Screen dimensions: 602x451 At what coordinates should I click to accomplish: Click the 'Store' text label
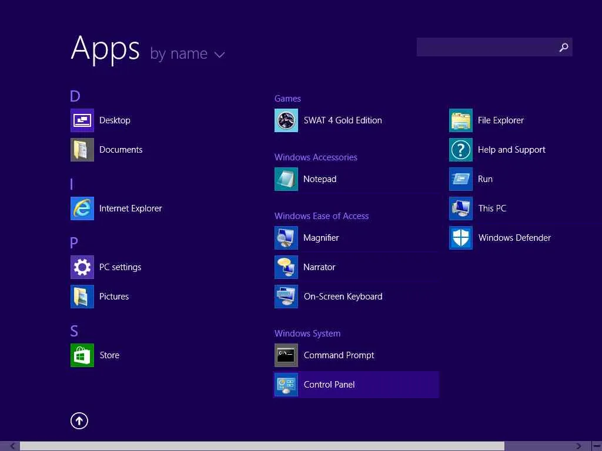point(109,355)
